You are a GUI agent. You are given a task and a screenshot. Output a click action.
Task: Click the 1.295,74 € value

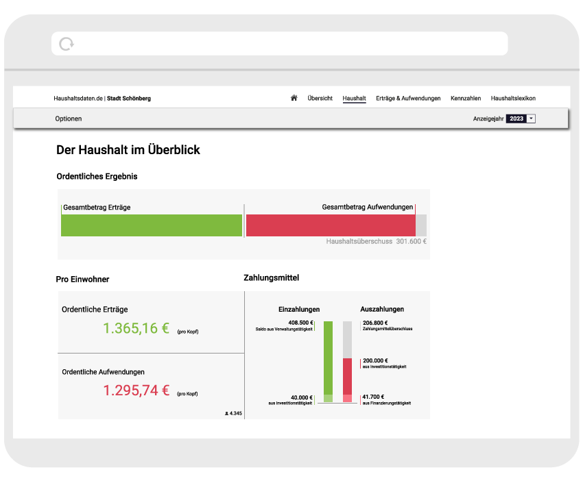click(x=136, y=391)
